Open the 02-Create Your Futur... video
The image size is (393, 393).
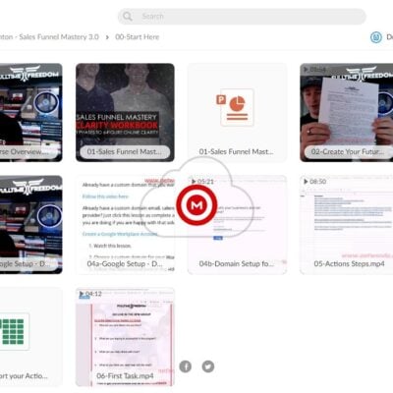click(347, 112)
